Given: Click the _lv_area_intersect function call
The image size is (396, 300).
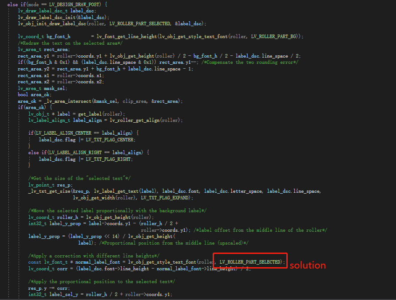Looking at the screenshot, I should (113, 101).
